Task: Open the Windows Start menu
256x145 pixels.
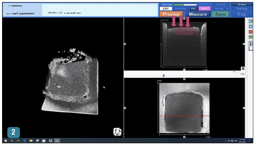Action: (x=6, y=141)
